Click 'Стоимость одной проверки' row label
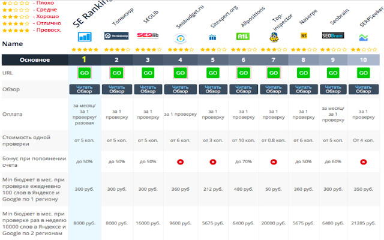The height and width of the screenshot is (240, 384). tap(26, 140)
